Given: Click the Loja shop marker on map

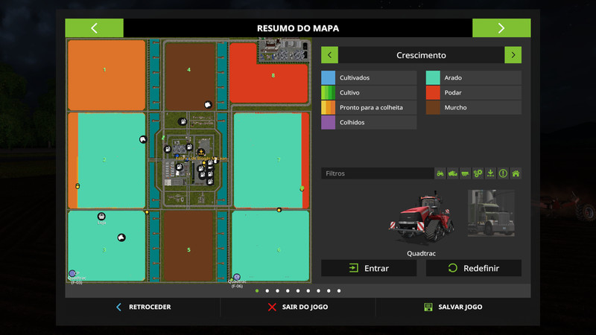Looking at the screenshot, I should tap(101, 217).
